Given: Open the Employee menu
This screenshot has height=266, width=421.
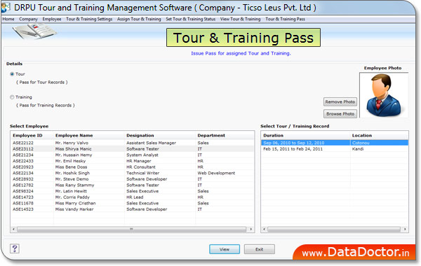Looking at the screenshot, I should (x=52, y=19).
